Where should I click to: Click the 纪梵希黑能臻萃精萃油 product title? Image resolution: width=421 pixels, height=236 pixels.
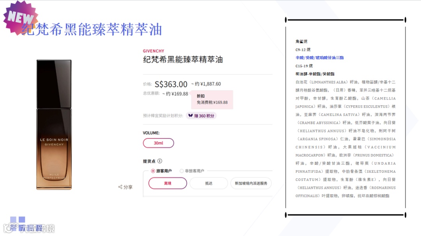coord(183,59)
